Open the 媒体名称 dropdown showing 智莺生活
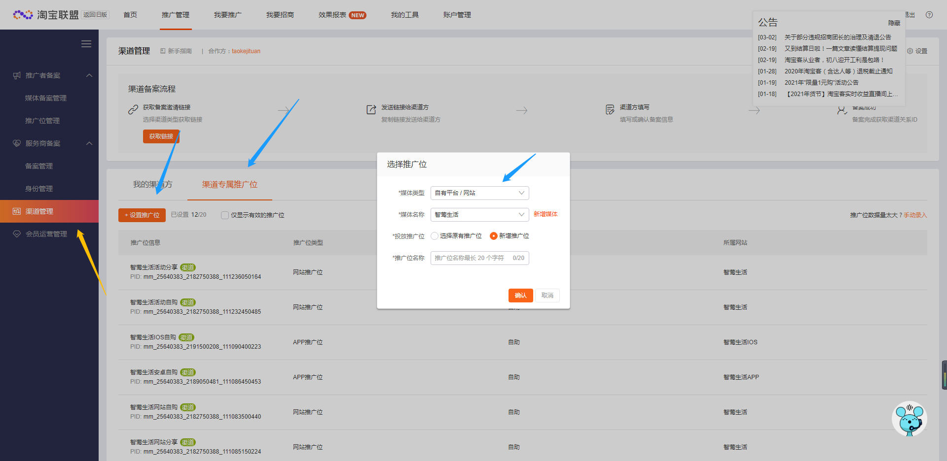Screen dimensions: 947x461 coord(479,215)
